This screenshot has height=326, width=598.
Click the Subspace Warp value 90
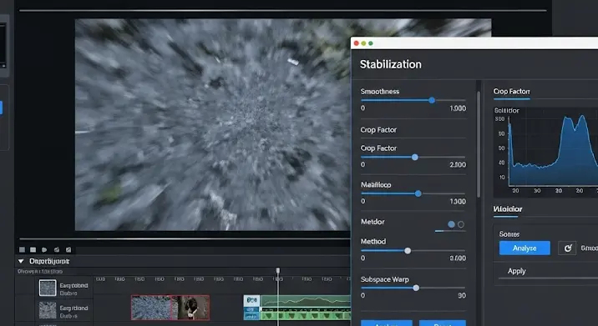point(462,295)
